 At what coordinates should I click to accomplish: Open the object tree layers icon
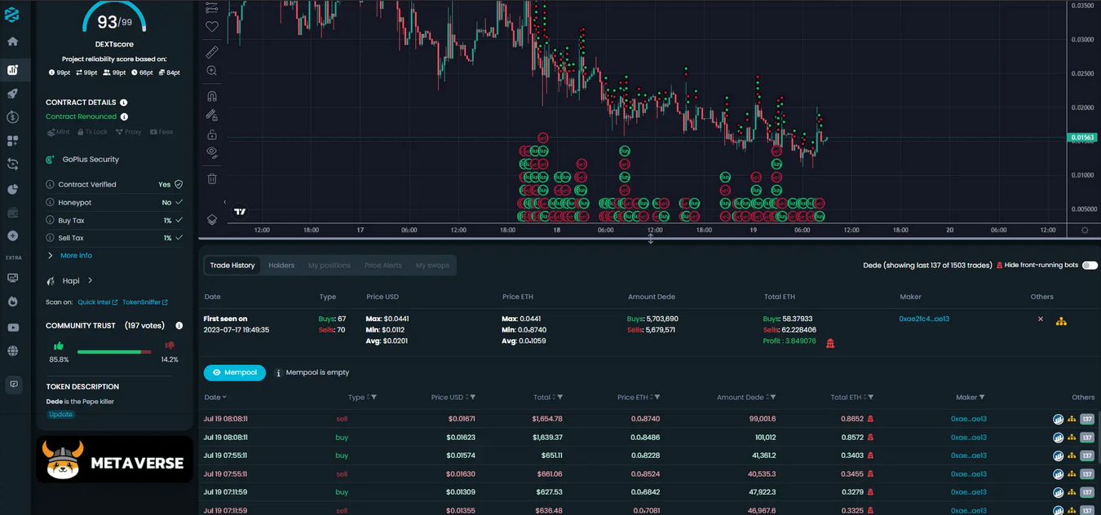point(212,219)
